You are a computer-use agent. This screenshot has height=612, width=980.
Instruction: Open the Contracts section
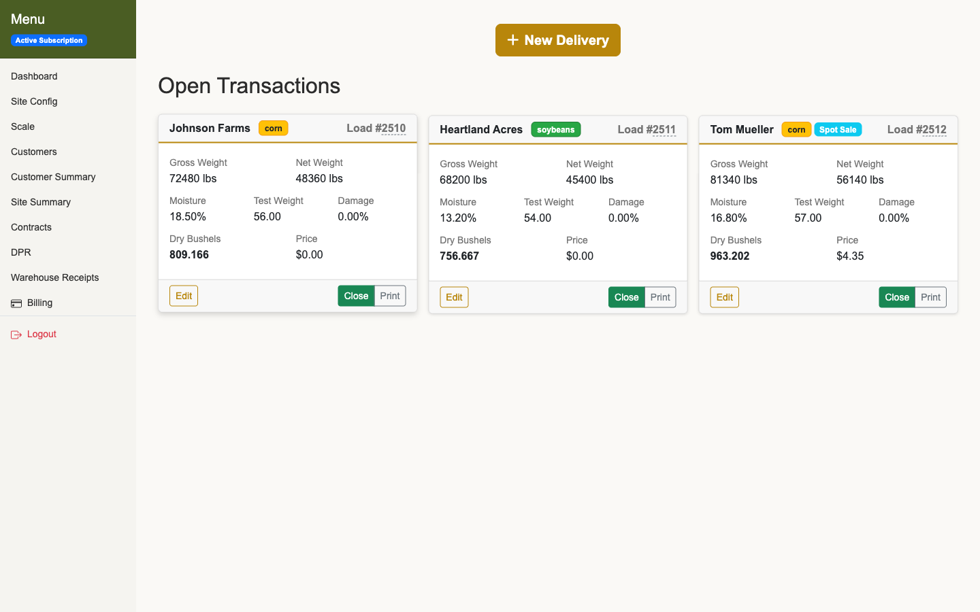32,227
